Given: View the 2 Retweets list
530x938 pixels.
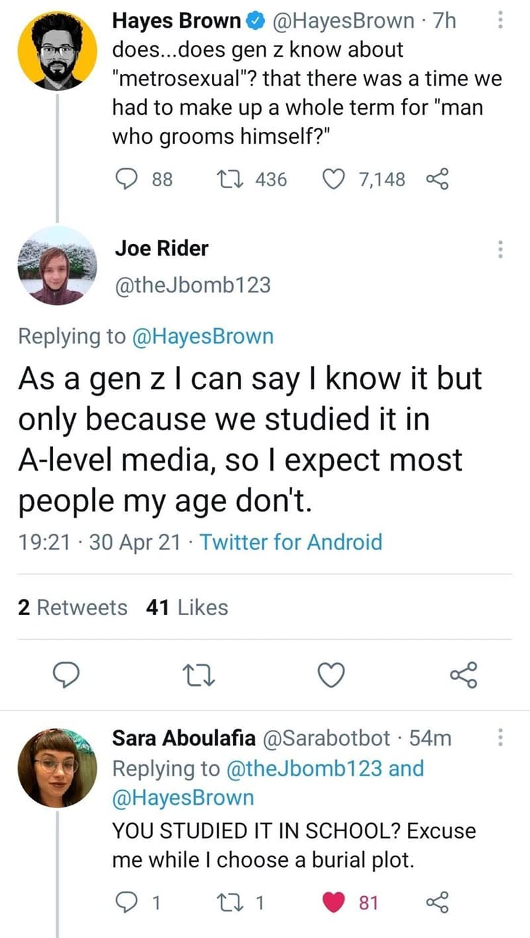Looking at the screenshot, I should pyautogui.click(x=73, y=607).
